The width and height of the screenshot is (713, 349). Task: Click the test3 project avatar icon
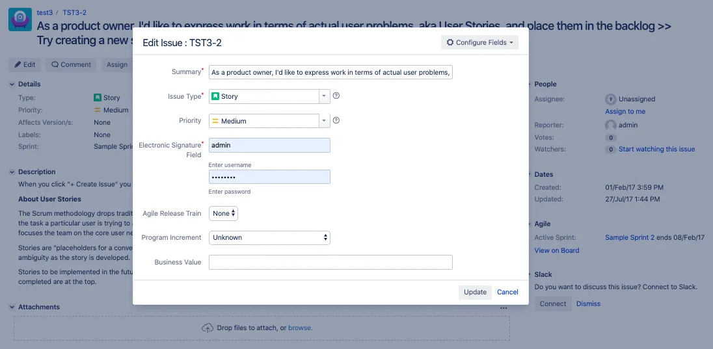point(20,19)
